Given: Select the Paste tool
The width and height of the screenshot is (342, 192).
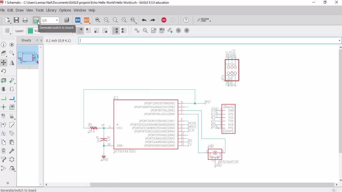Looking at the screenshot, I should 12,142.
